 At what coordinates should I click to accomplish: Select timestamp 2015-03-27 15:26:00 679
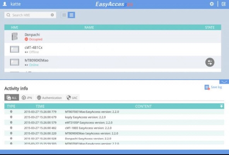click(x=40, y=117)
